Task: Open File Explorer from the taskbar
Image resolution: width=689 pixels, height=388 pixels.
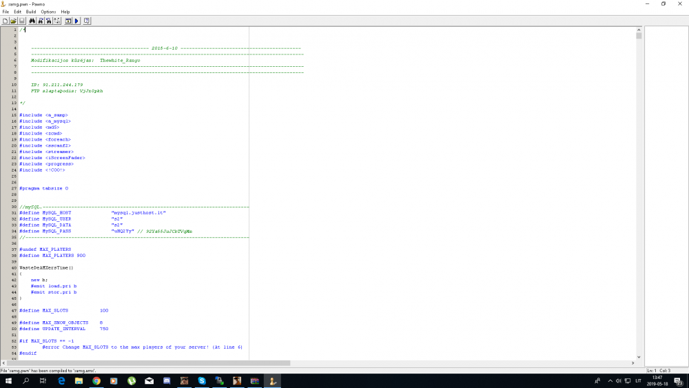Action: tap(79, 380)
